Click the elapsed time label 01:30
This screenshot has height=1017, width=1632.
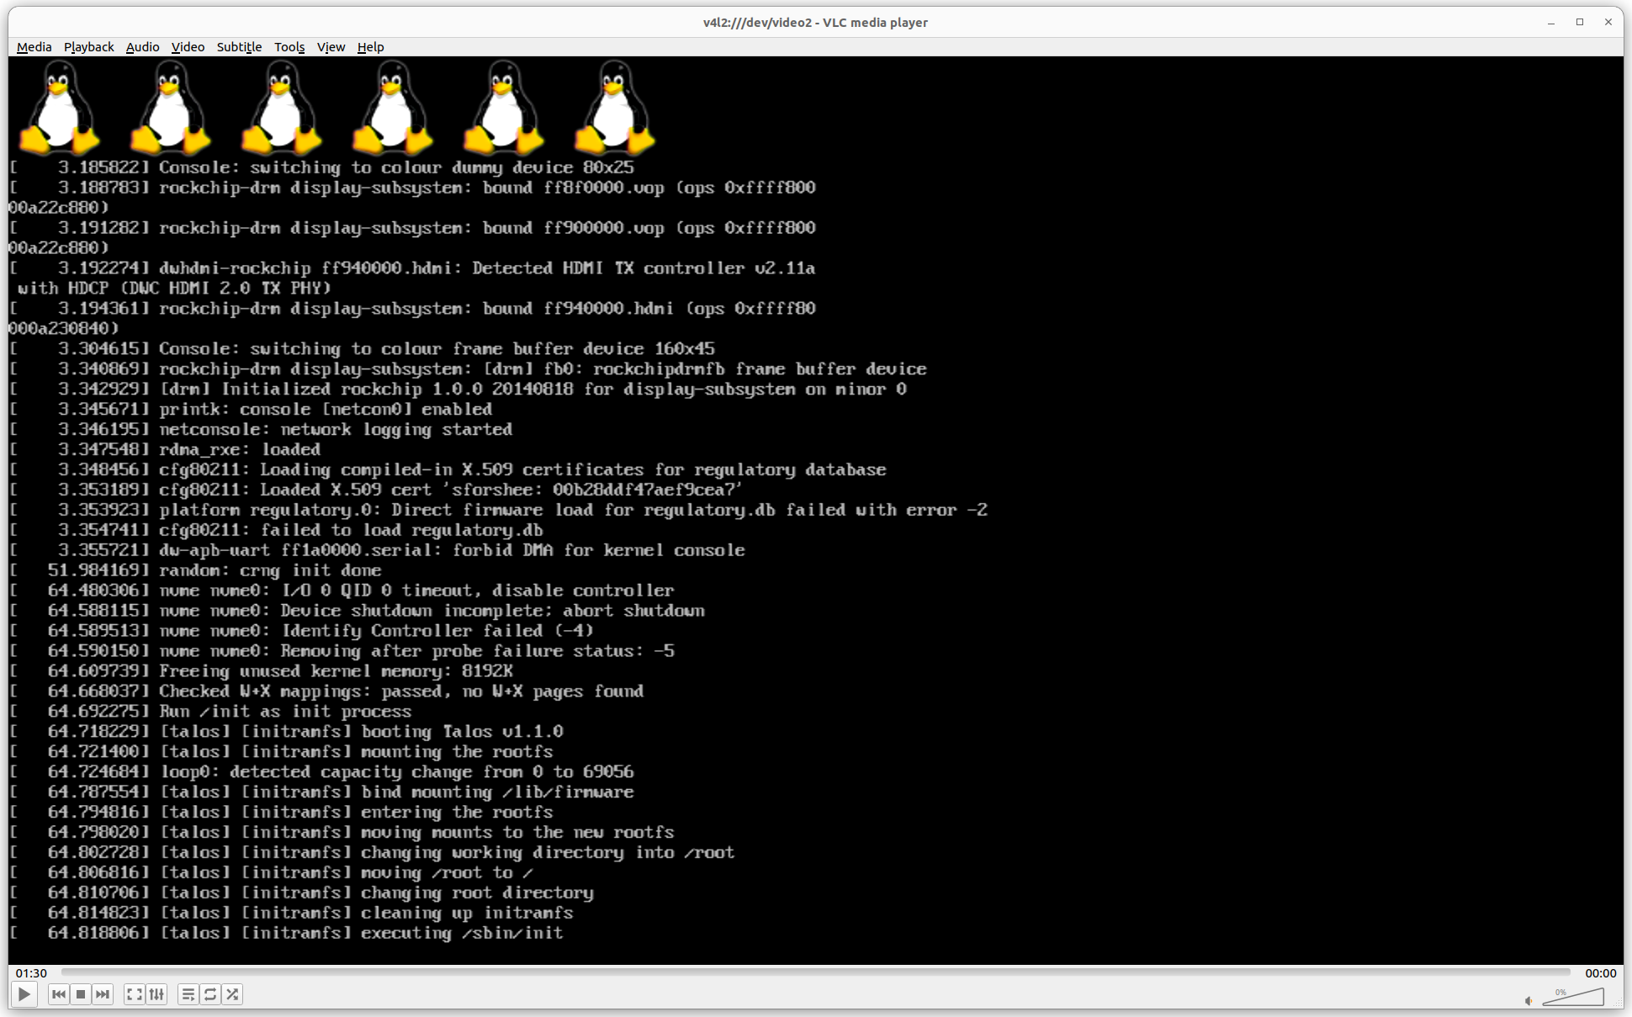coord(33,972)
